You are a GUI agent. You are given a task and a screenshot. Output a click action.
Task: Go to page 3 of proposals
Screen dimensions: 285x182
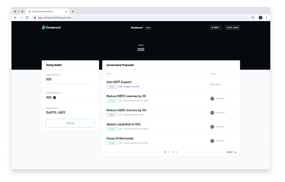point(173,152)
